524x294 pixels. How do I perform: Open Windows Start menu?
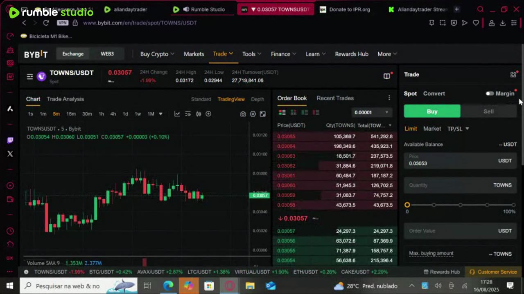pos(10,286)
